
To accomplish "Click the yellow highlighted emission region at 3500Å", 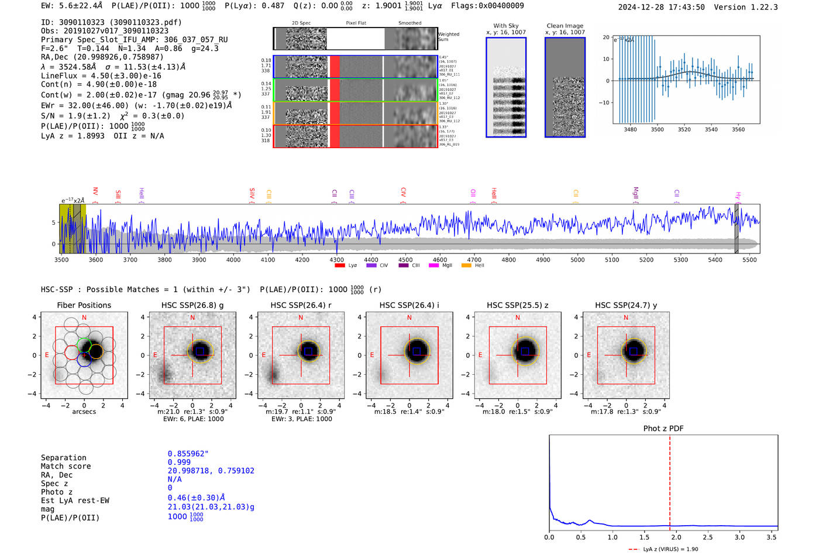I will coord(73,228).
